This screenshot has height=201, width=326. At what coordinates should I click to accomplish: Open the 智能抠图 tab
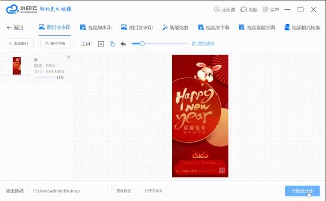click(175, 27)
